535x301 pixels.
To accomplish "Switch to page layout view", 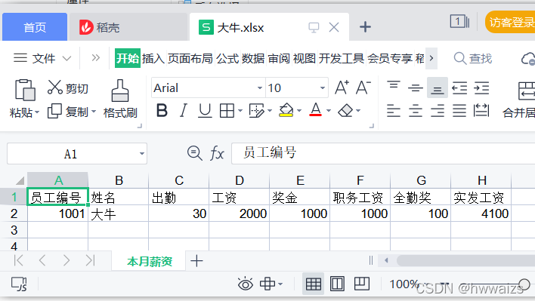I will pyautogui.click(x=337, y=284).
